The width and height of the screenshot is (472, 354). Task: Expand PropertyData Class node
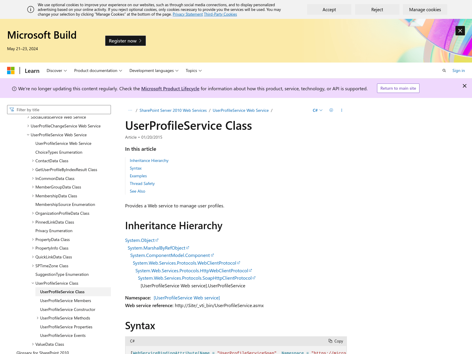click(x=33, y=240)
